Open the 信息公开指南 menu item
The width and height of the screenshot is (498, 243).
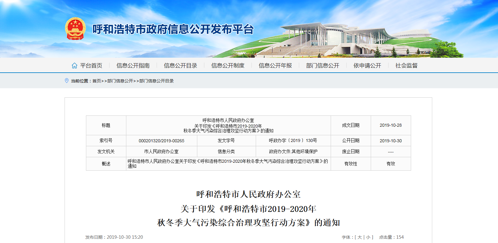click(x=133, y=66)
